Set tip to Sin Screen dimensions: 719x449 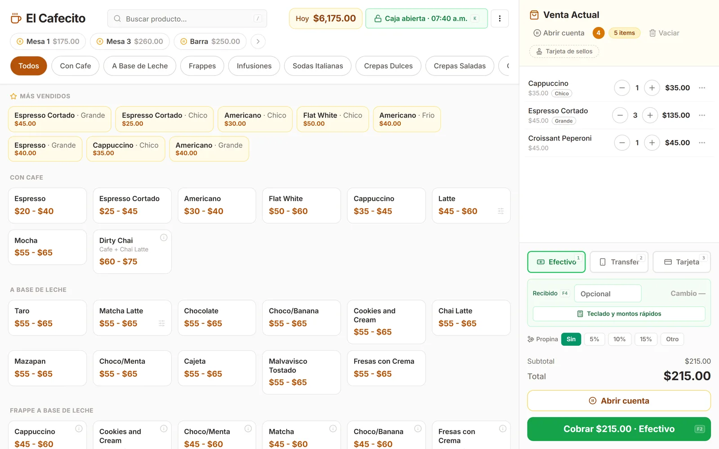[571, 339]
